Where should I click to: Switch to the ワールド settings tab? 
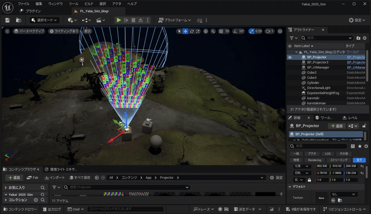[x=324, y=118]
